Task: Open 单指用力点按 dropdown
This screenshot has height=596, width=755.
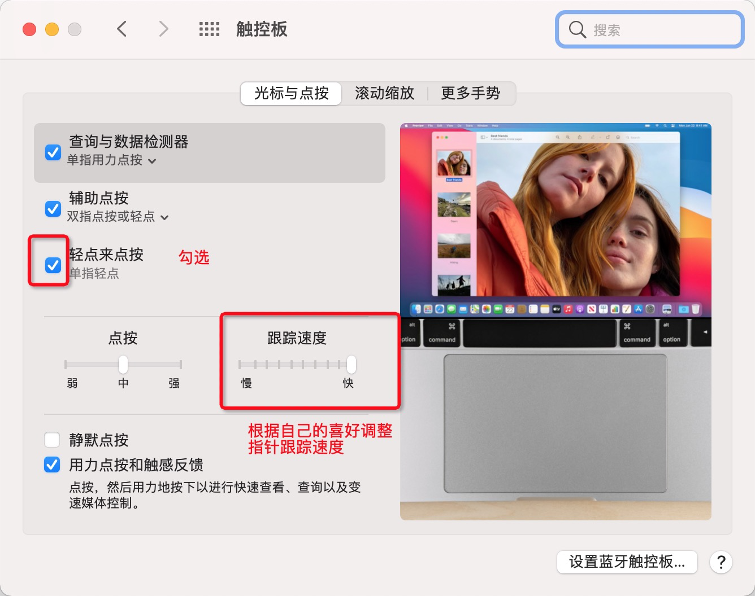Action: (112, 160)
